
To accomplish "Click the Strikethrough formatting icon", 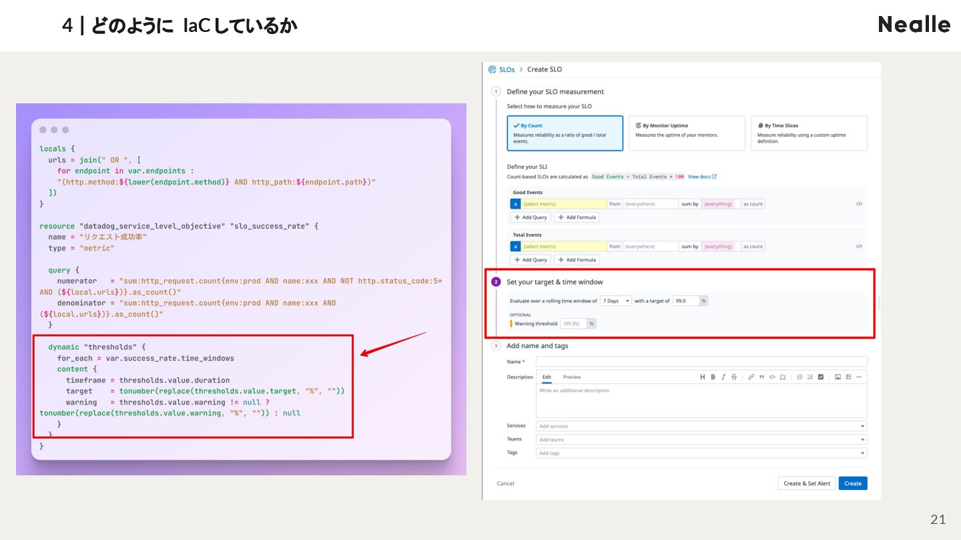I will pyautogui.click(x=734, y=377).
